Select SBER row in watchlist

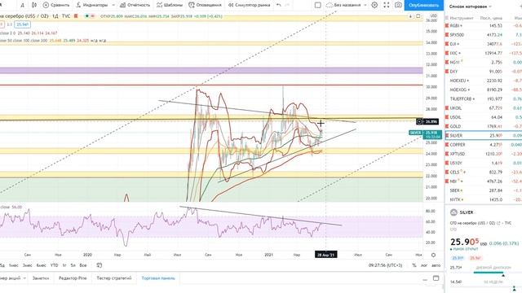[484, 190]
